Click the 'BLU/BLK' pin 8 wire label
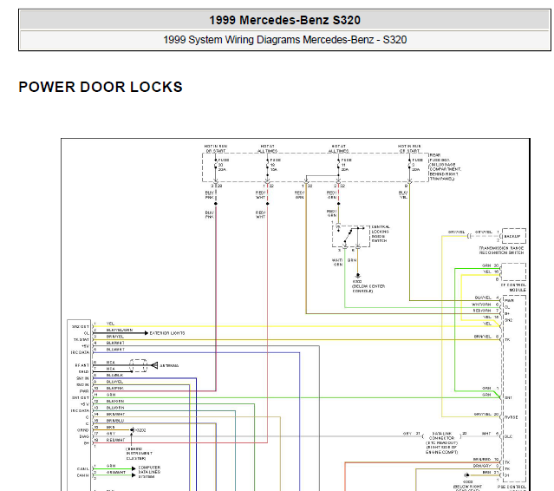Image resolution: width=554 pixels, height=491 pixels. pyautogui.click(x=114, y=375)
